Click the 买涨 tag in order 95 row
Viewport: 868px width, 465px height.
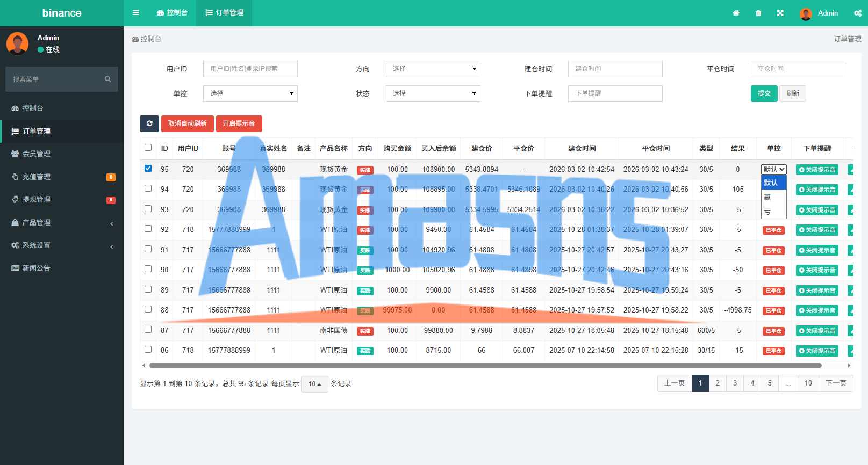(365, 170)
